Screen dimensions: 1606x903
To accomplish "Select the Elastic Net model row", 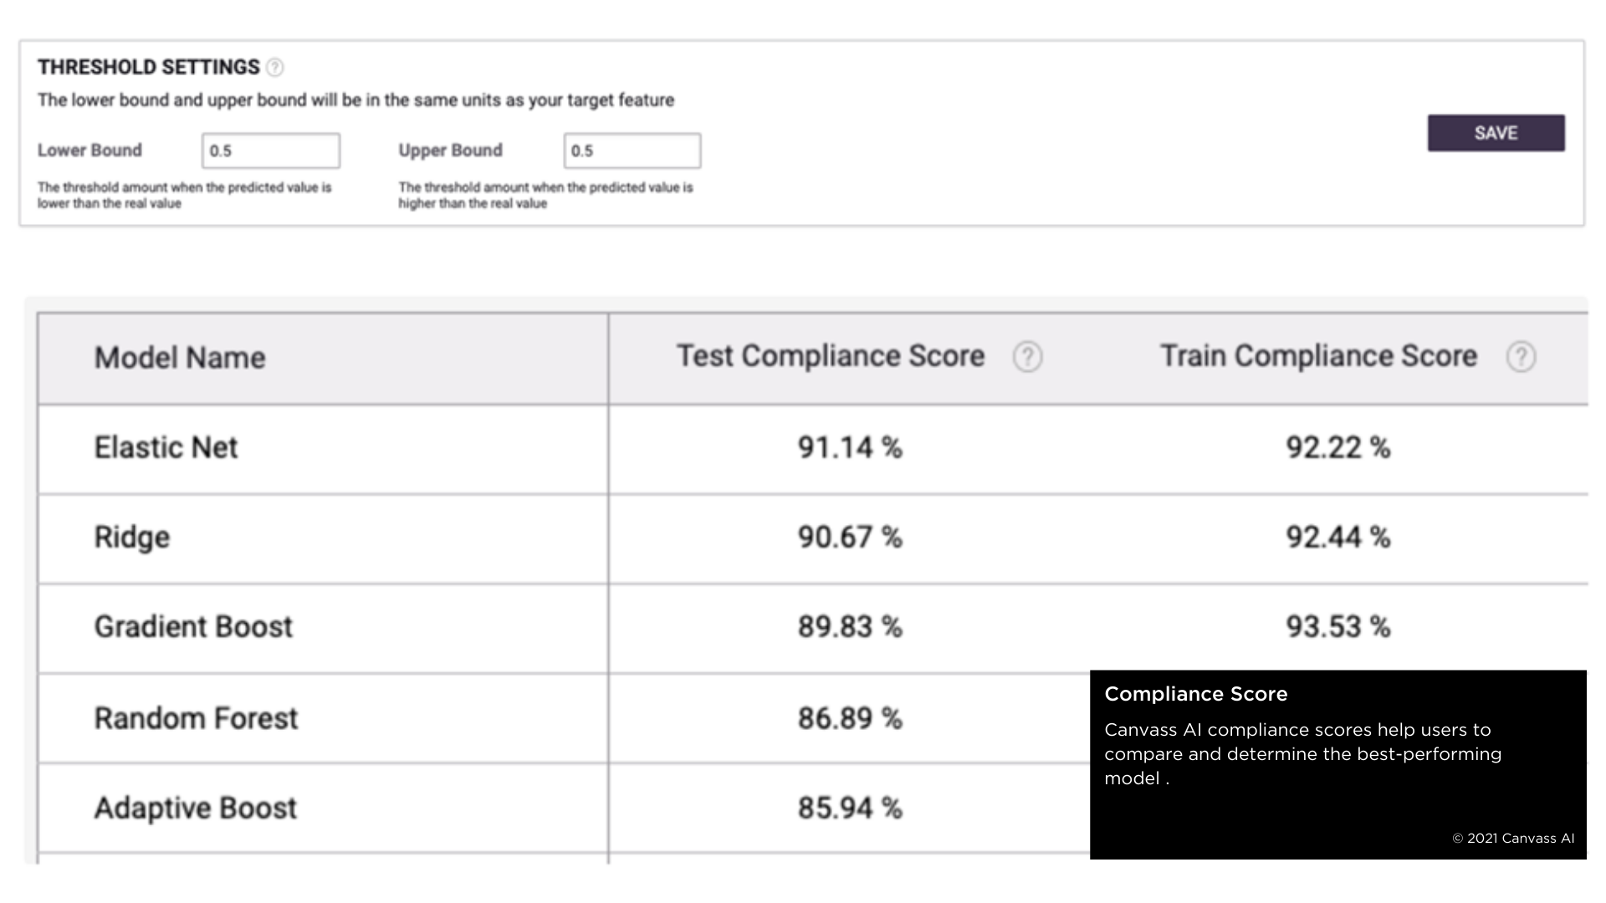I will (x=813, y=449).
